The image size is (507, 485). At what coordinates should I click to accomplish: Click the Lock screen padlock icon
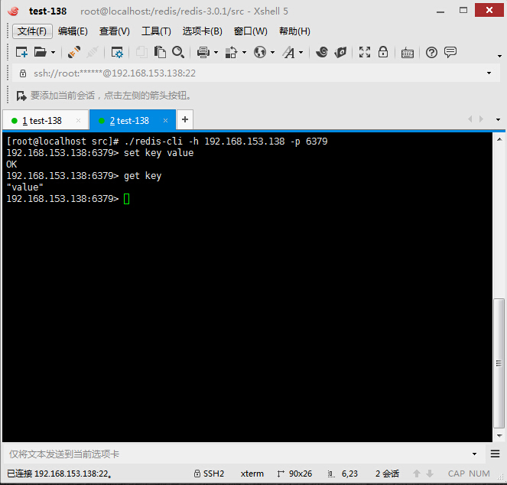point(383,52)
